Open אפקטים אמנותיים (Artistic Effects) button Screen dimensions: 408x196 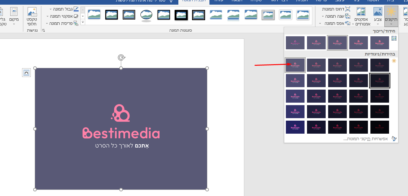point(361,16)
